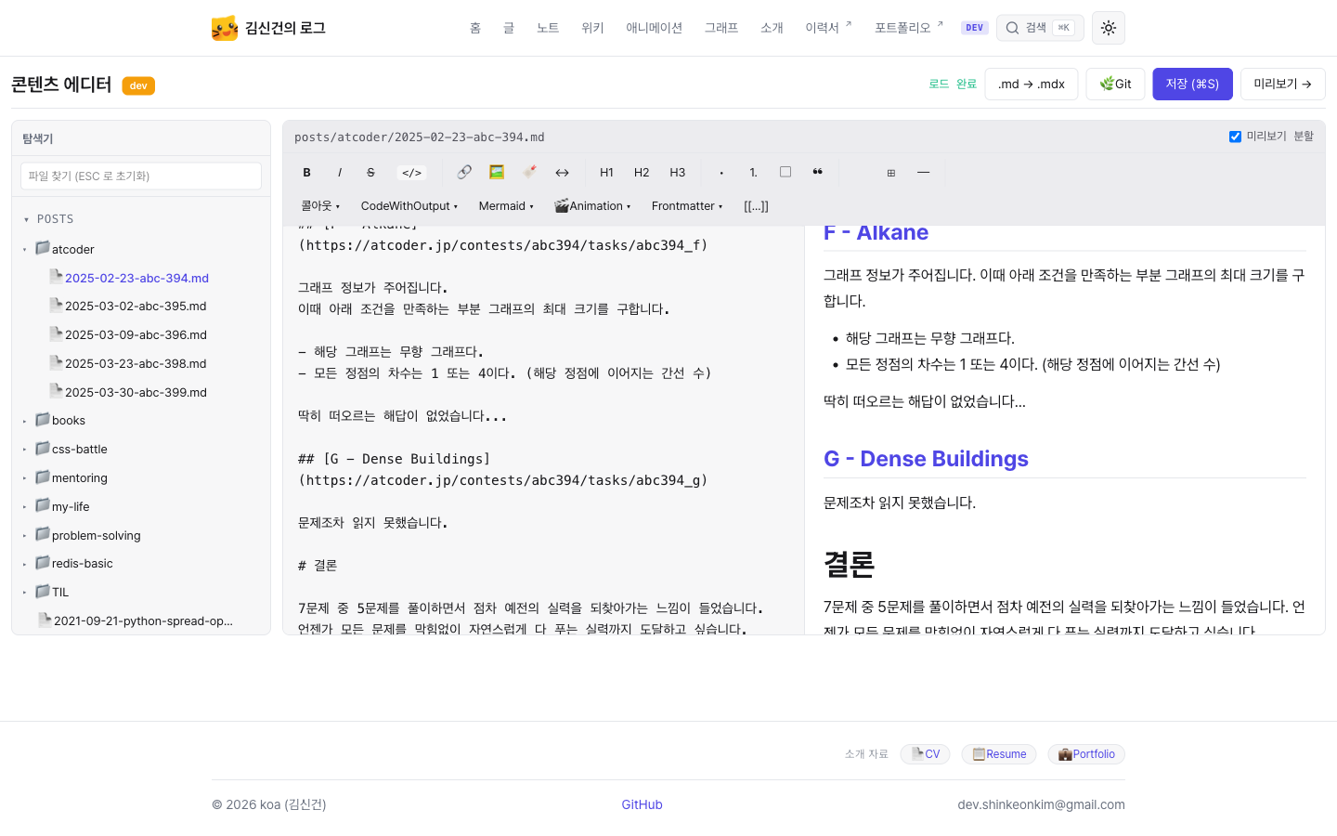This screenshot has width=1337, height=836.
Task: Insert H2 heading
Action: [642, 173]
